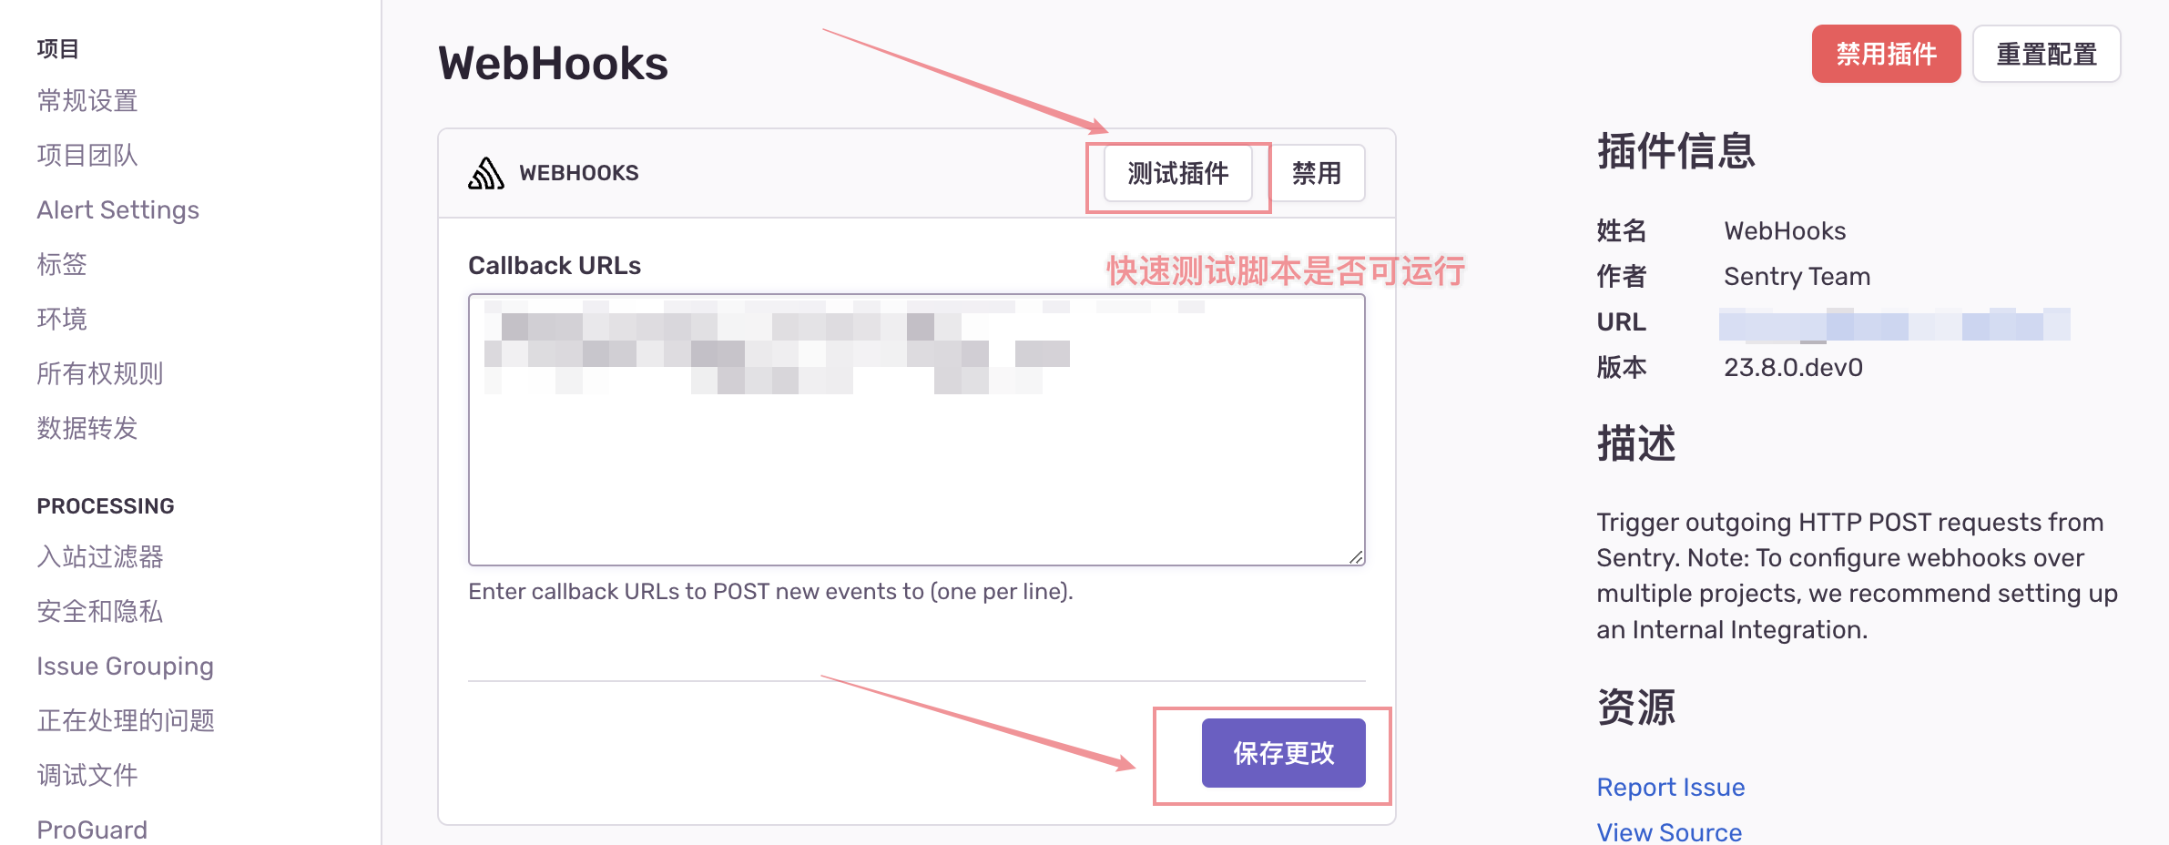Open 数据转发 data forwarding settings
2169x845 pixels.
pyautogui.click(x=87, y=428)
